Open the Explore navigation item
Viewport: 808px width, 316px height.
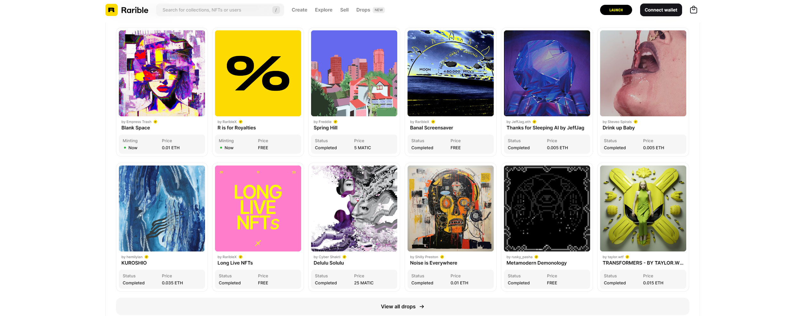pyautogui.click(x=324, y=10)
